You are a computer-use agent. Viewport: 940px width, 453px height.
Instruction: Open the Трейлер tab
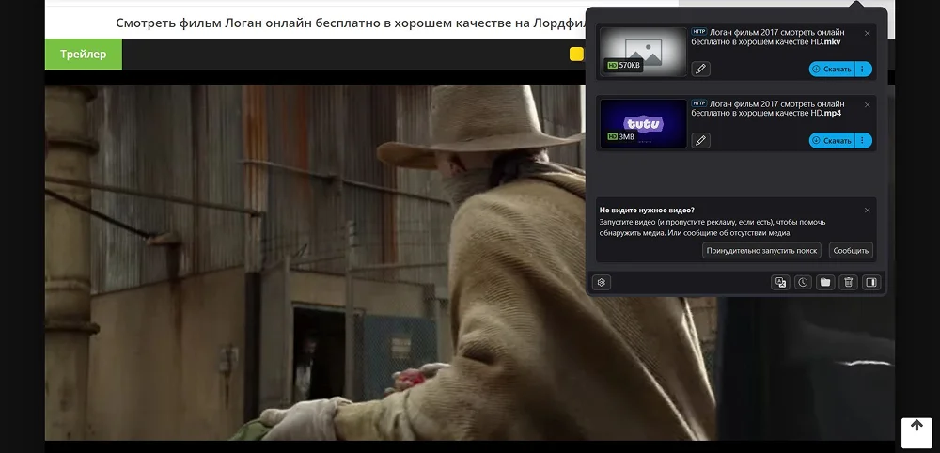[x=84, y=54]
